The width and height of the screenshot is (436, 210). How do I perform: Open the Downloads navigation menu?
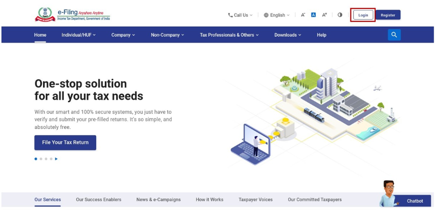click(x=288, y=35)
